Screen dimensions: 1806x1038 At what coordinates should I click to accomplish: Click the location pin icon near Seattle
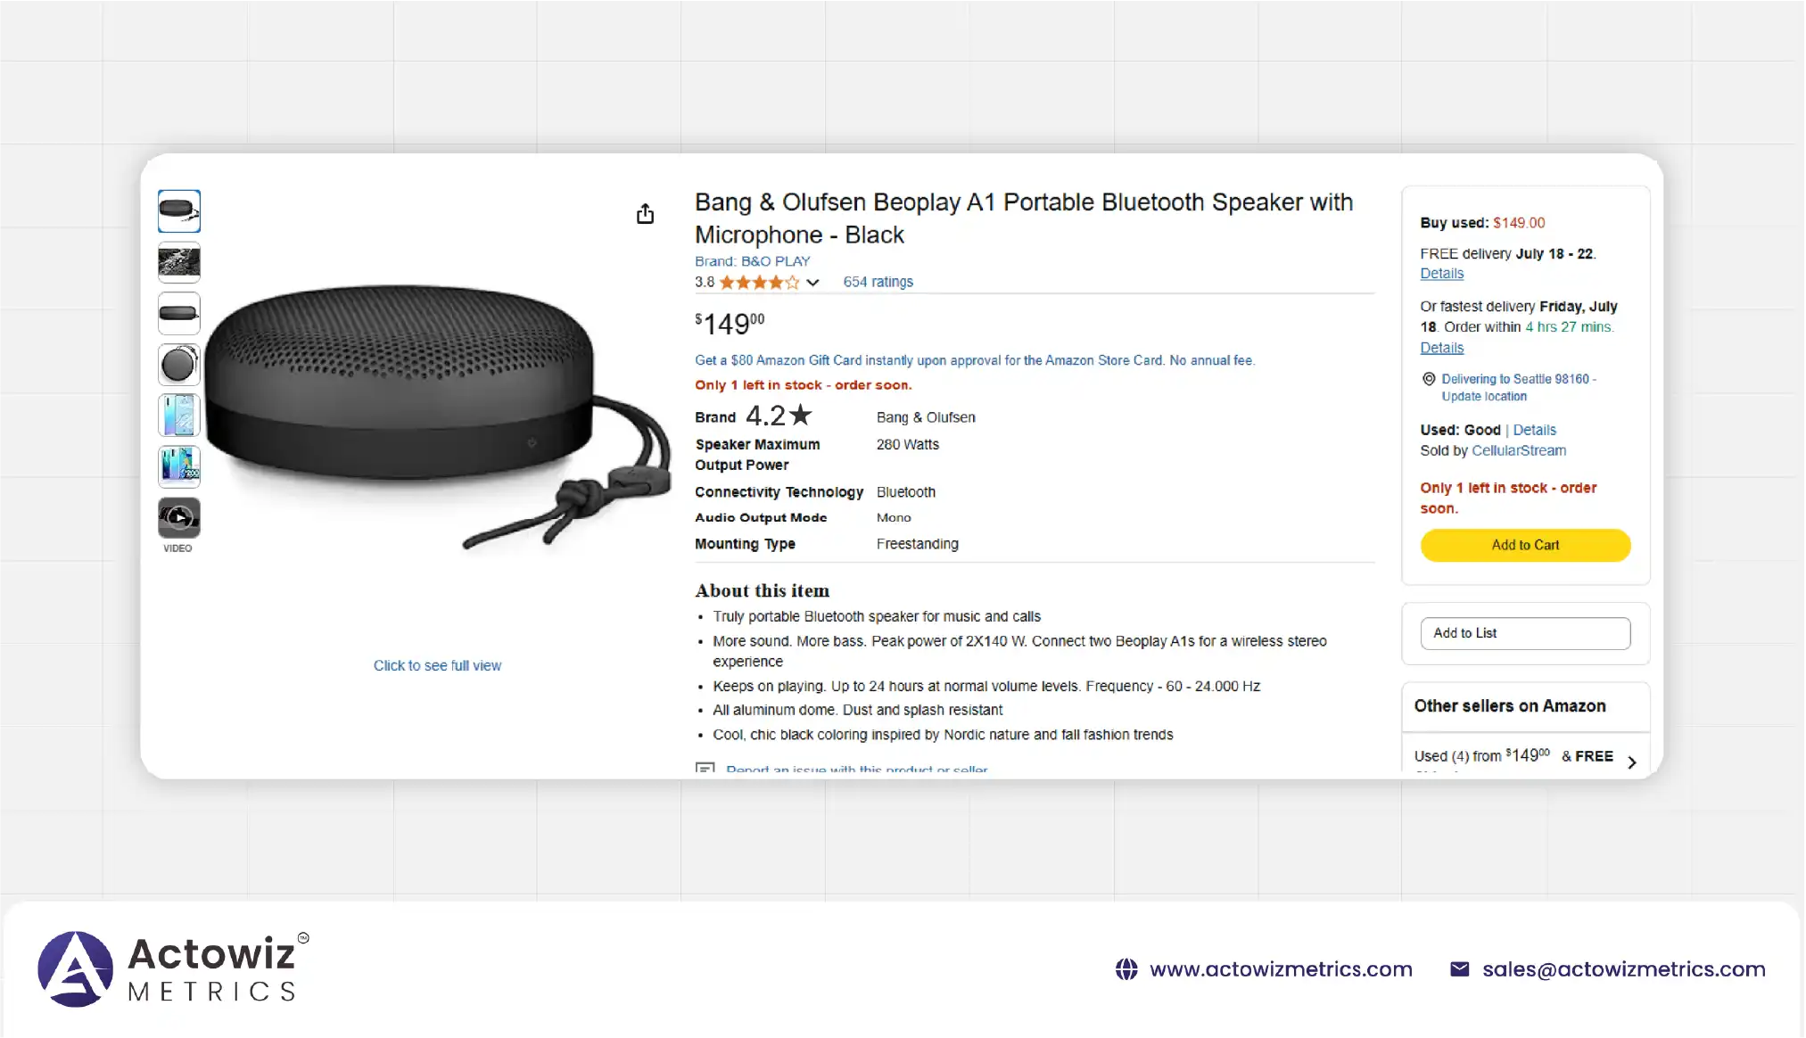[x=1429, y=379]
